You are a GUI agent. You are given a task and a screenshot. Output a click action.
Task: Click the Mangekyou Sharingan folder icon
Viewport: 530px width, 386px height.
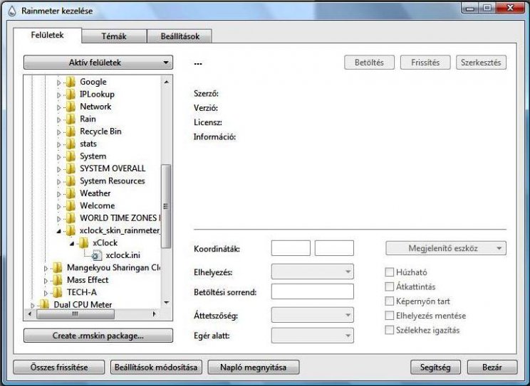pyautogui.click(x=58, y=267)
